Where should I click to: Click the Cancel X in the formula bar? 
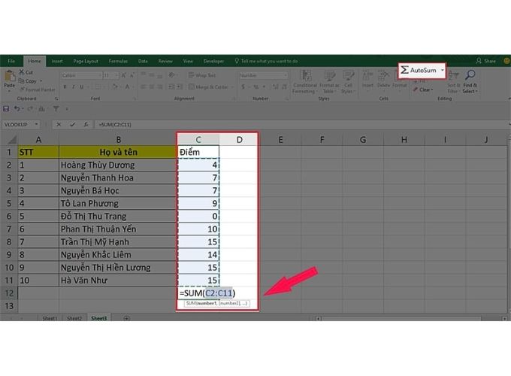(x=59, y=124)
